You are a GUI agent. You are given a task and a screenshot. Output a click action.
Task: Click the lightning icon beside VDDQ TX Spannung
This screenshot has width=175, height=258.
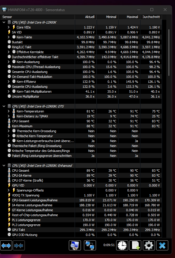coord(9,195)
